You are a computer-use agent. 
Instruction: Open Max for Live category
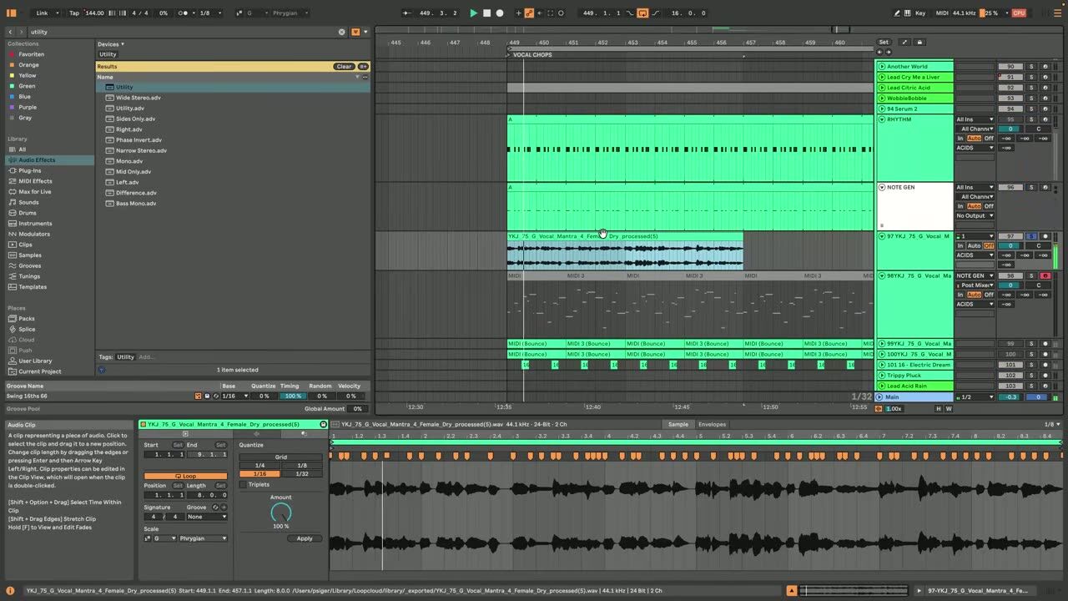tap(34, 192)
